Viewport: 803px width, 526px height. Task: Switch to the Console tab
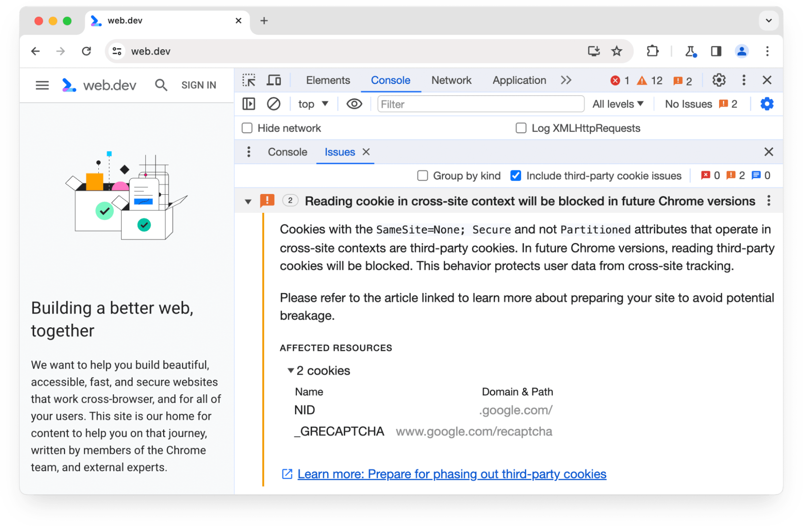pos(288,153)
